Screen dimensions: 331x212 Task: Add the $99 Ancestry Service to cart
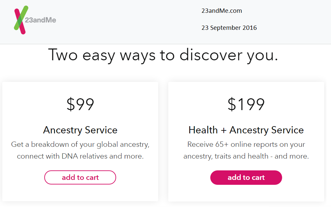[x=80, y=177]
